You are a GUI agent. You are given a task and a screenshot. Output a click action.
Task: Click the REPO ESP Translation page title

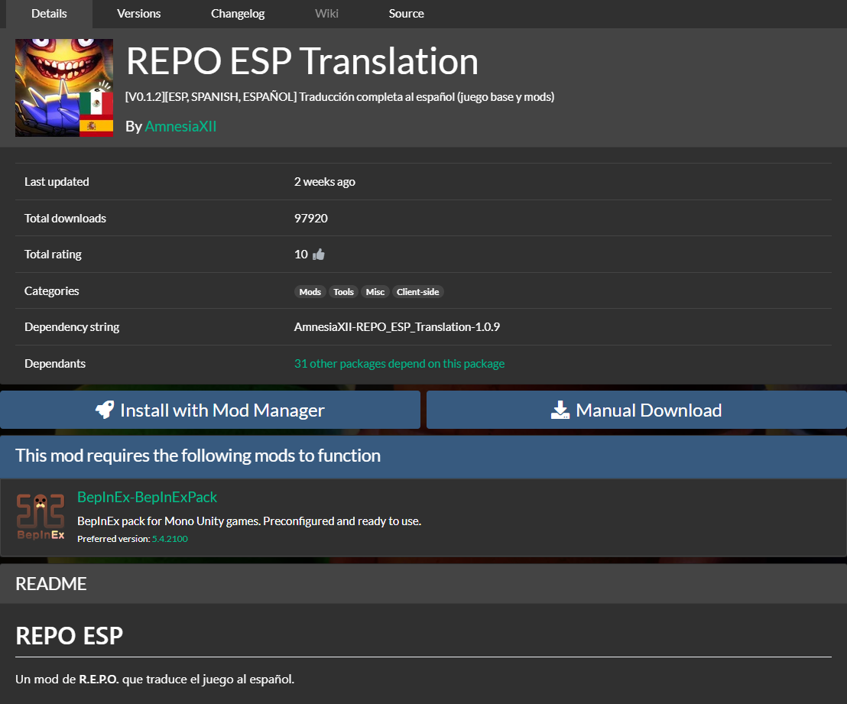[302, 61]
